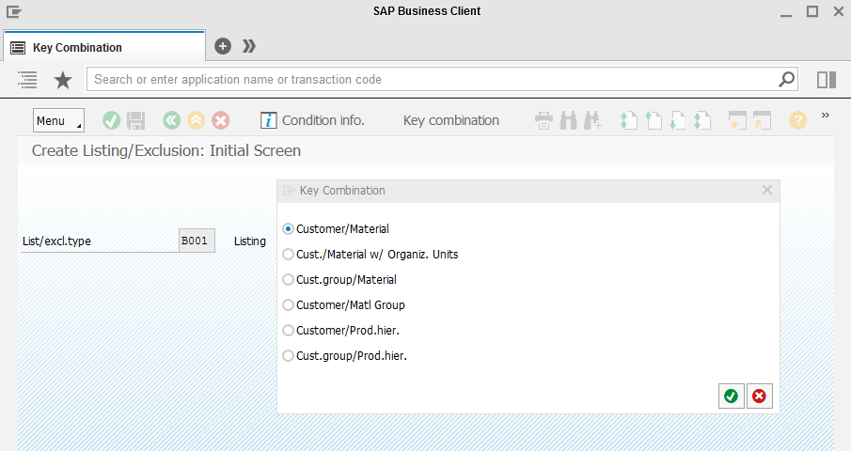Go to Last Page icon
The width and height of the screenshot is (851, 451).
click(701, 120)
